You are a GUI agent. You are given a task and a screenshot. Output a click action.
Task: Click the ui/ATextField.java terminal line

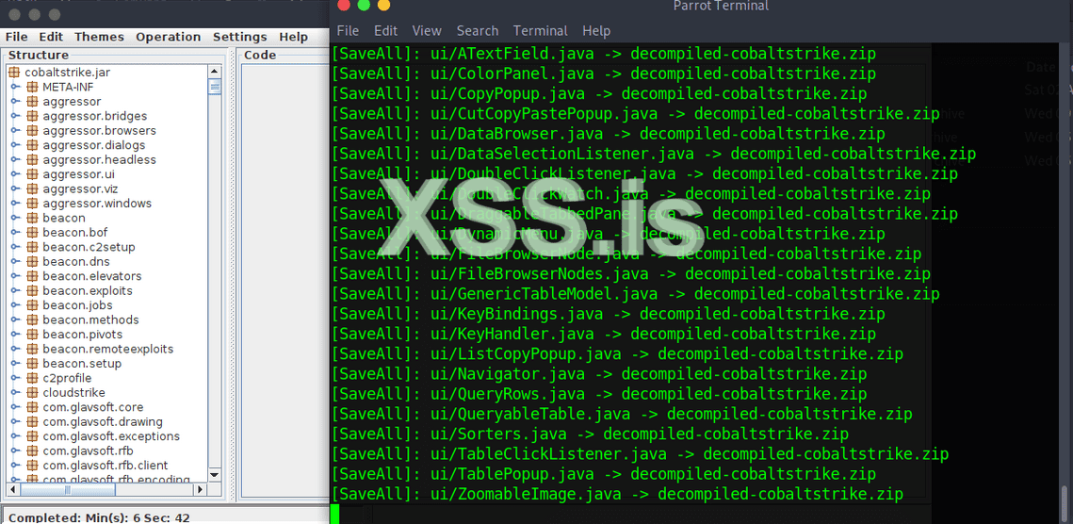tap(603, 54)
